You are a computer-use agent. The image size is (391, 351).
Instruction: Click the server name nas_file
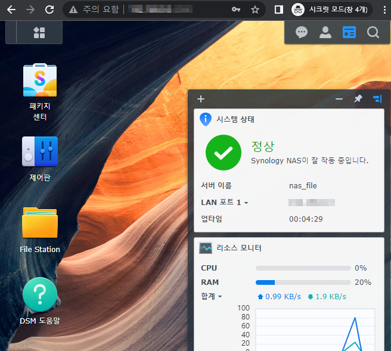point(303,186)
